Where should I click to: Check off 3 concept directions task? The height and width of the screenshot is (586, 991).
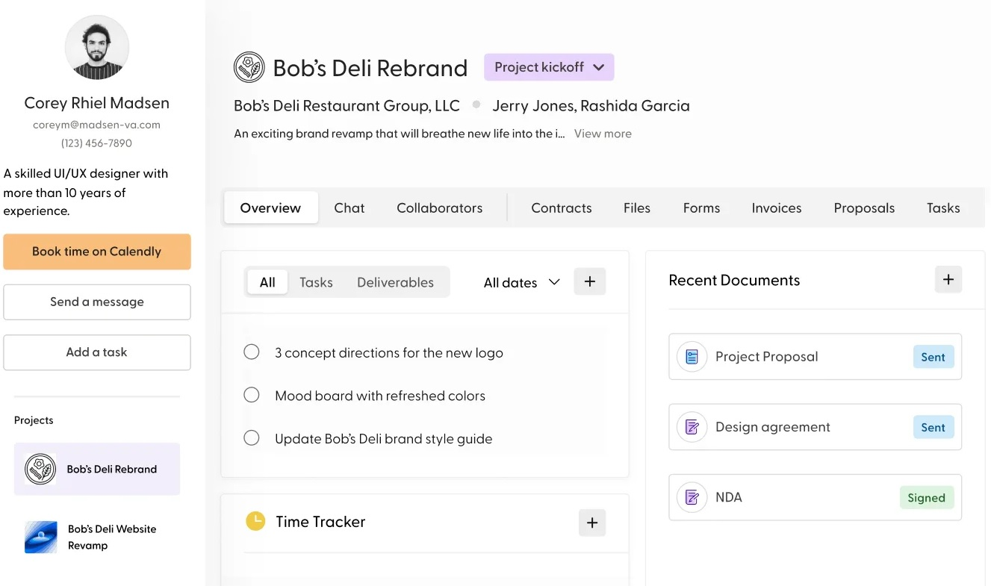pos(252,352)
